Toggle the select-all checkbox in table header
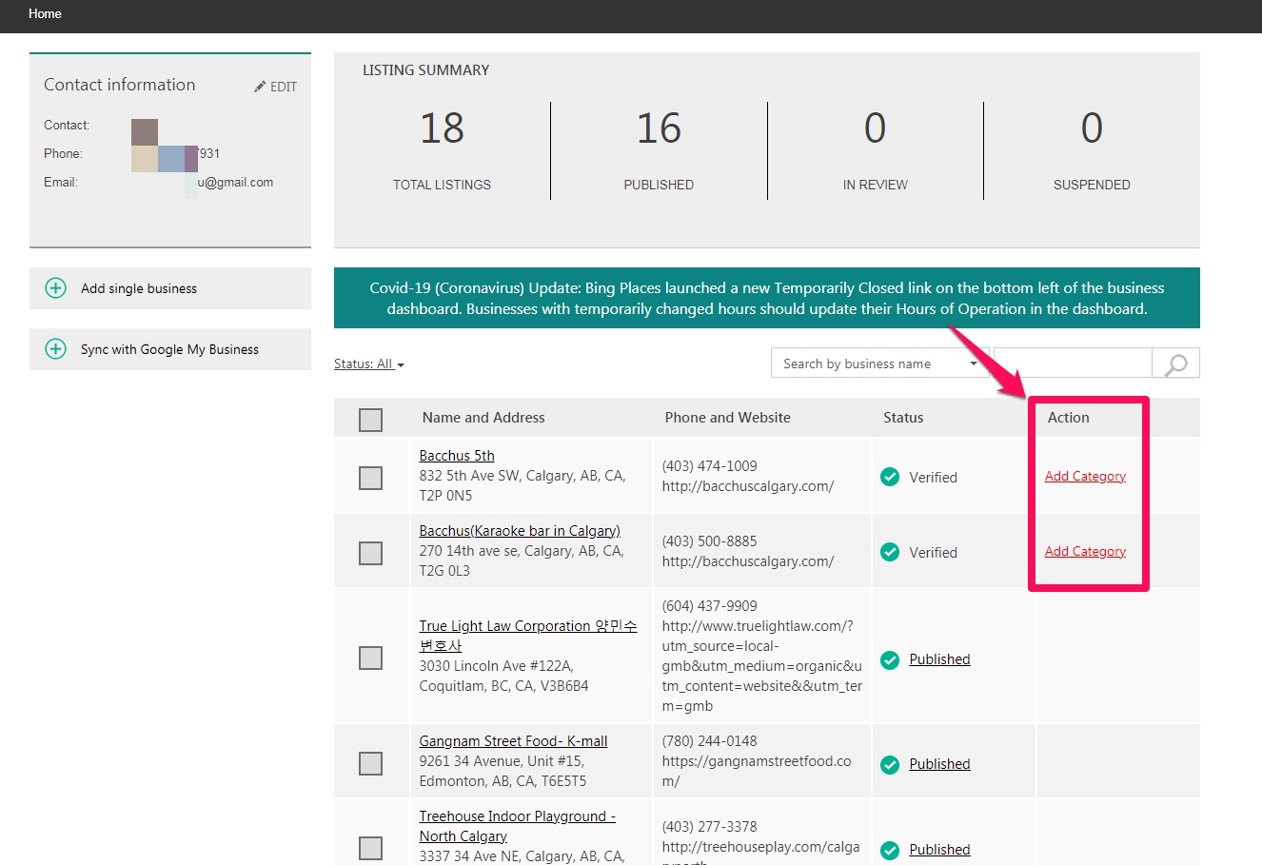Image resolution: width=1262 pixels, height=865 pixels. 370,420
